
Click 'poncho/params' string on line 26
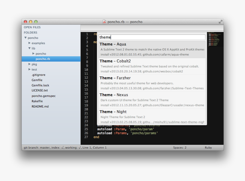[x=144, y=133]
